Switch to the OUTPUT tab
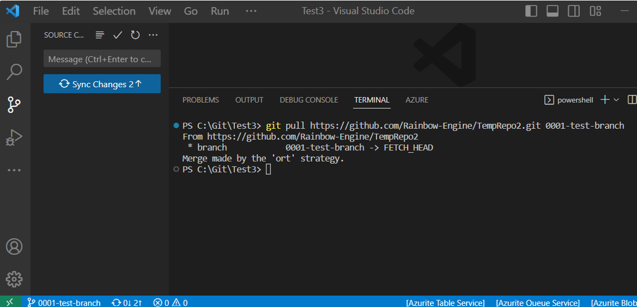Viewport: 637px width, 307px height. tap(249, 100)
